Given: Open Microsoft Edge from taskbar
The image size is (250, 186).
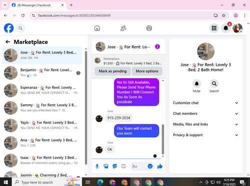Looking at the screenshot, I should tap(100, 182).
